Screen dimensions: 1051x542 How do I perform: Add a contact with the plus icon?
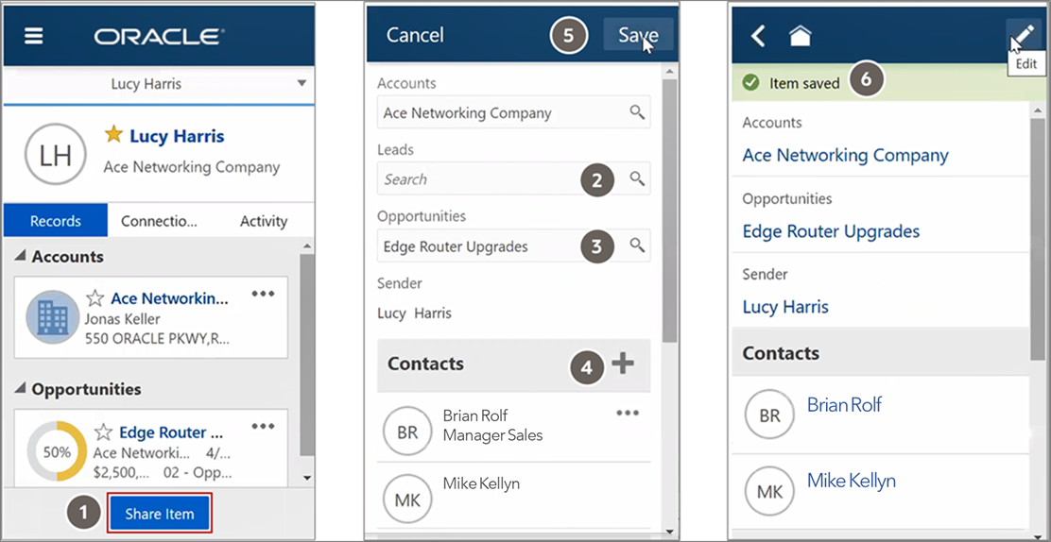pyautogui.click(x=624, y=364)
